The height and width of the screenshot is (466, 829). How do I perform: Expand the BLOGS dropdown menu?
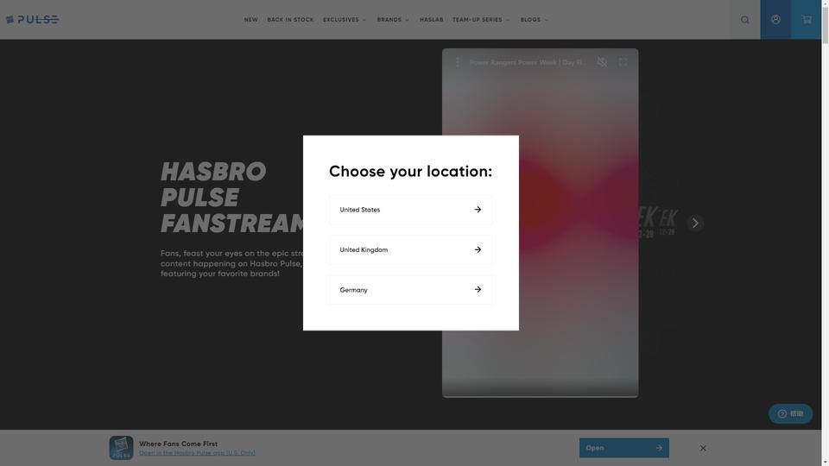tap(534, 20)
